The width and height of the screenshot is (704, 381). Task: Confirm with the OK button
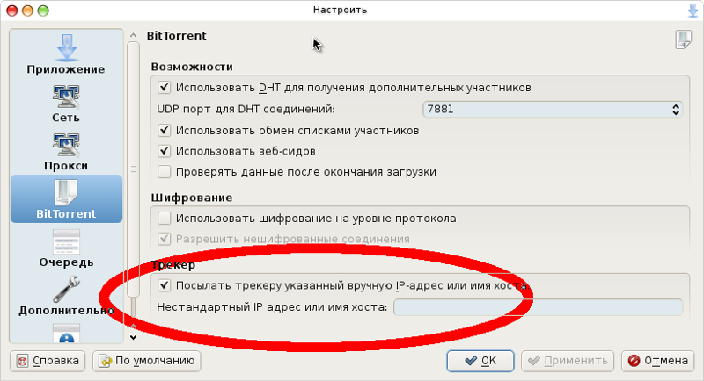pyautogui.click(x=480, y=361)
